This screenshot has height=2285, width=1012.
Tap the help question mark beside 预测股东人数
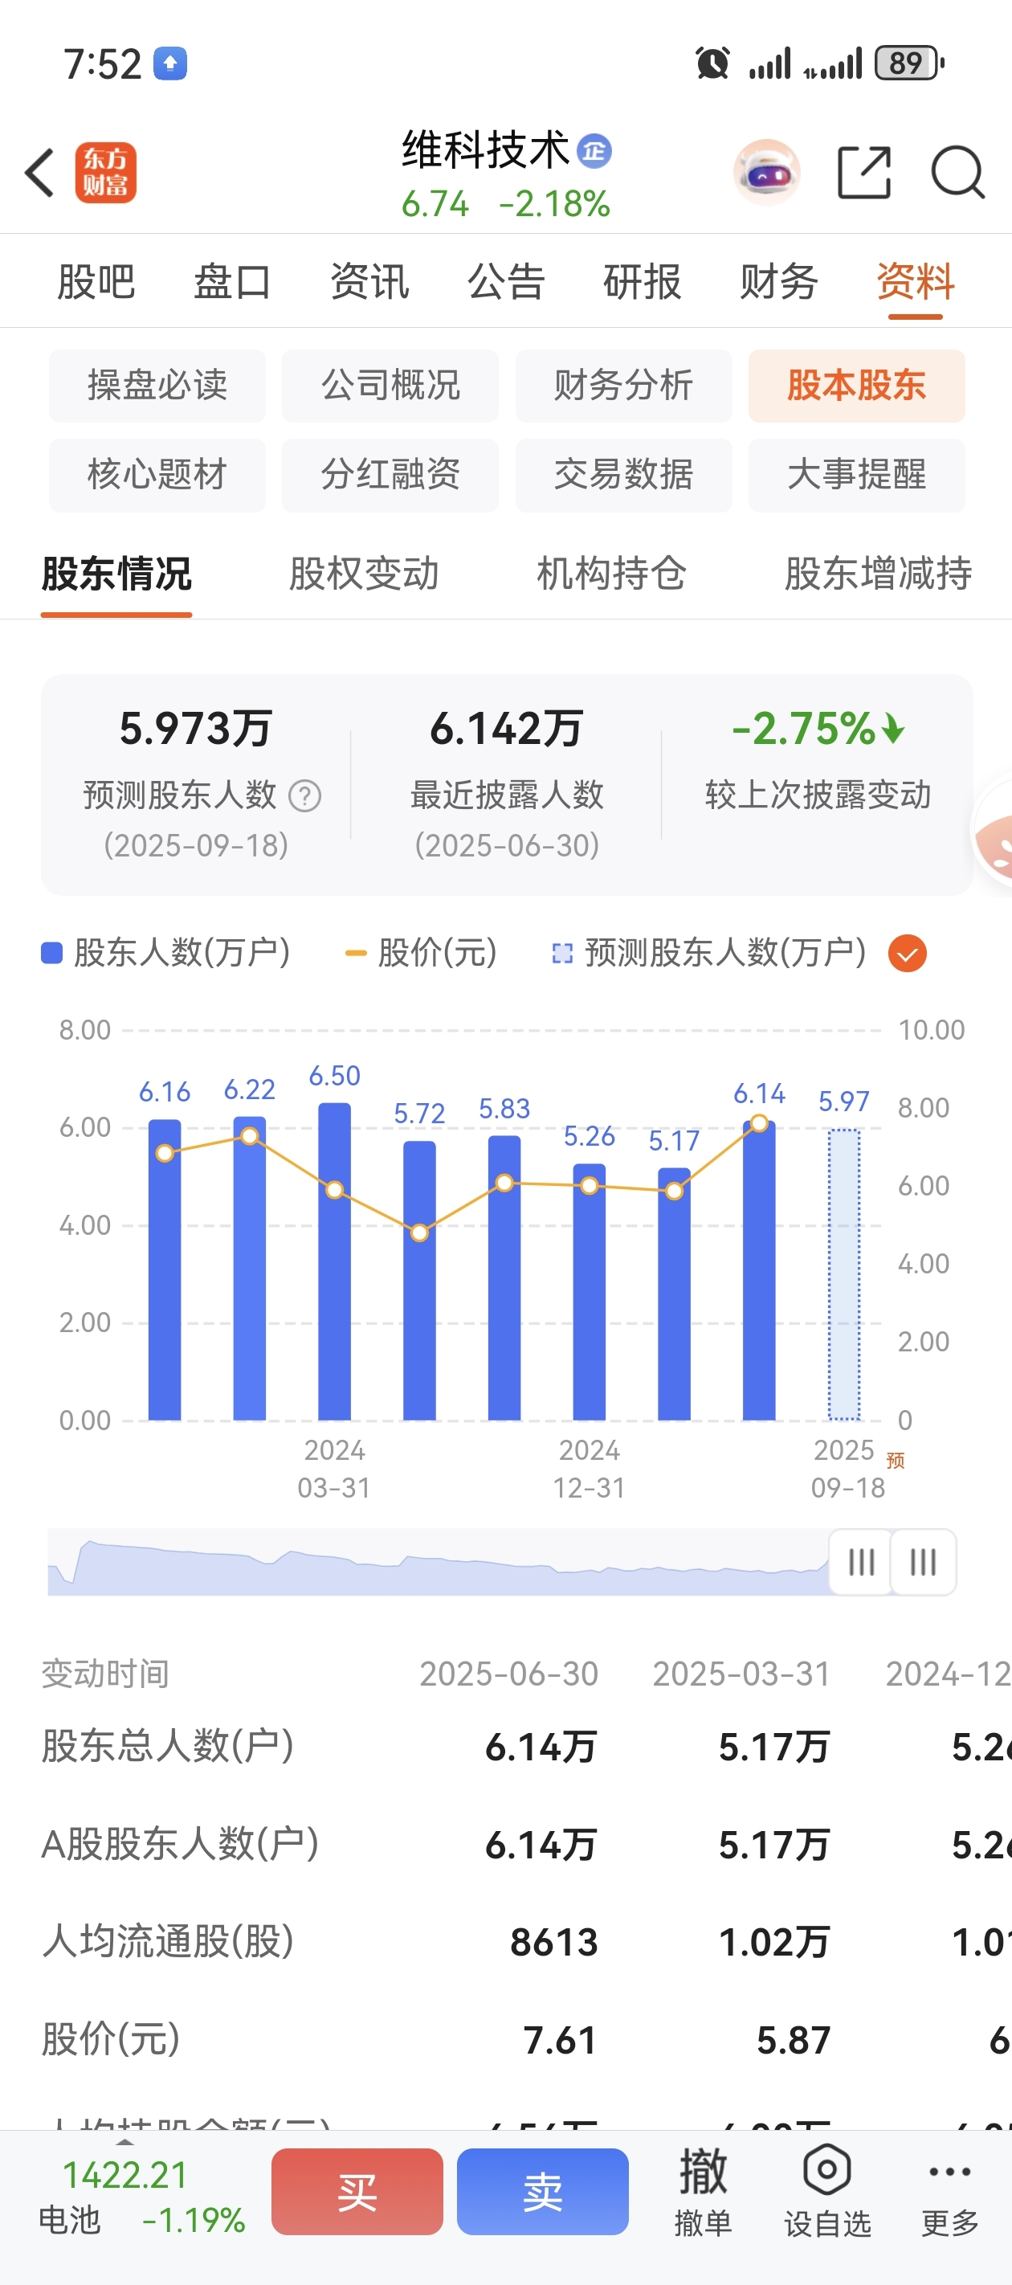pos(305,795)
